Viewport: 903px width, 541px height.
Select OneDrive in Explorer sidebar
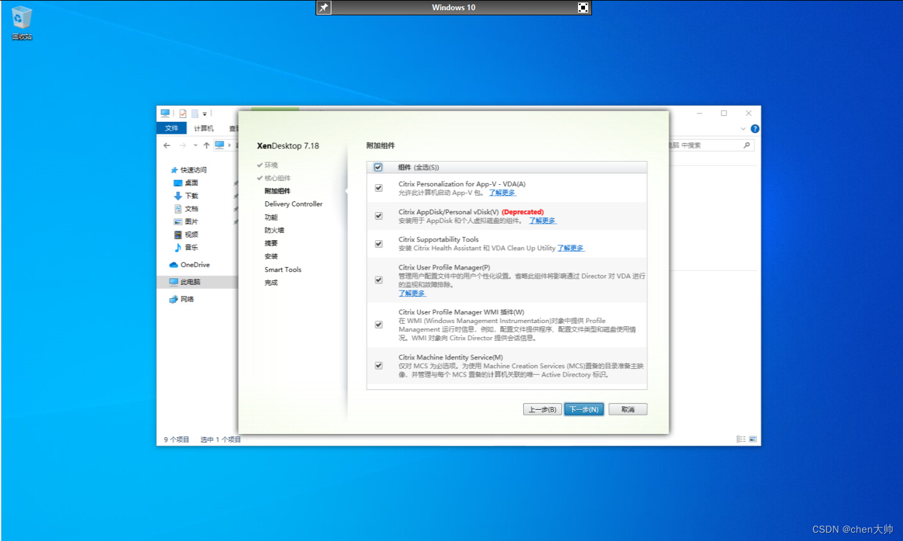pyautogui.click(x=189, y=264)
